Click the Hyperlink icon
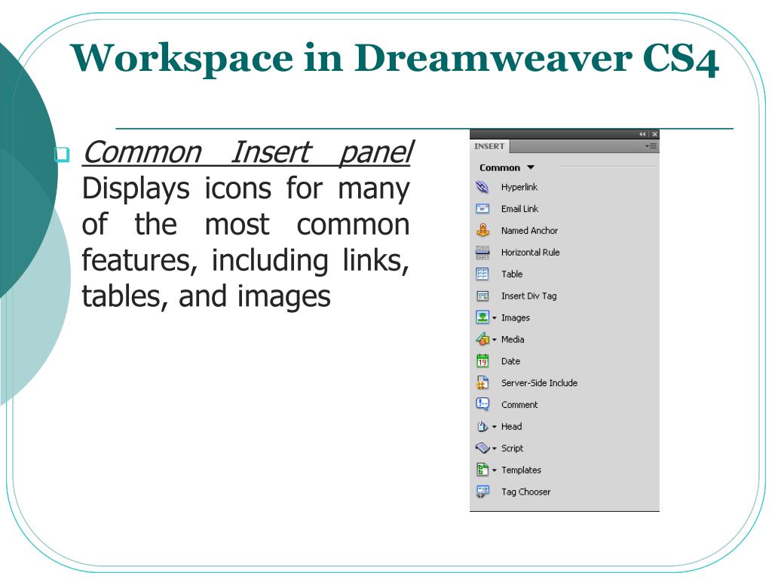The image size is (772, 579). (482, 187)
